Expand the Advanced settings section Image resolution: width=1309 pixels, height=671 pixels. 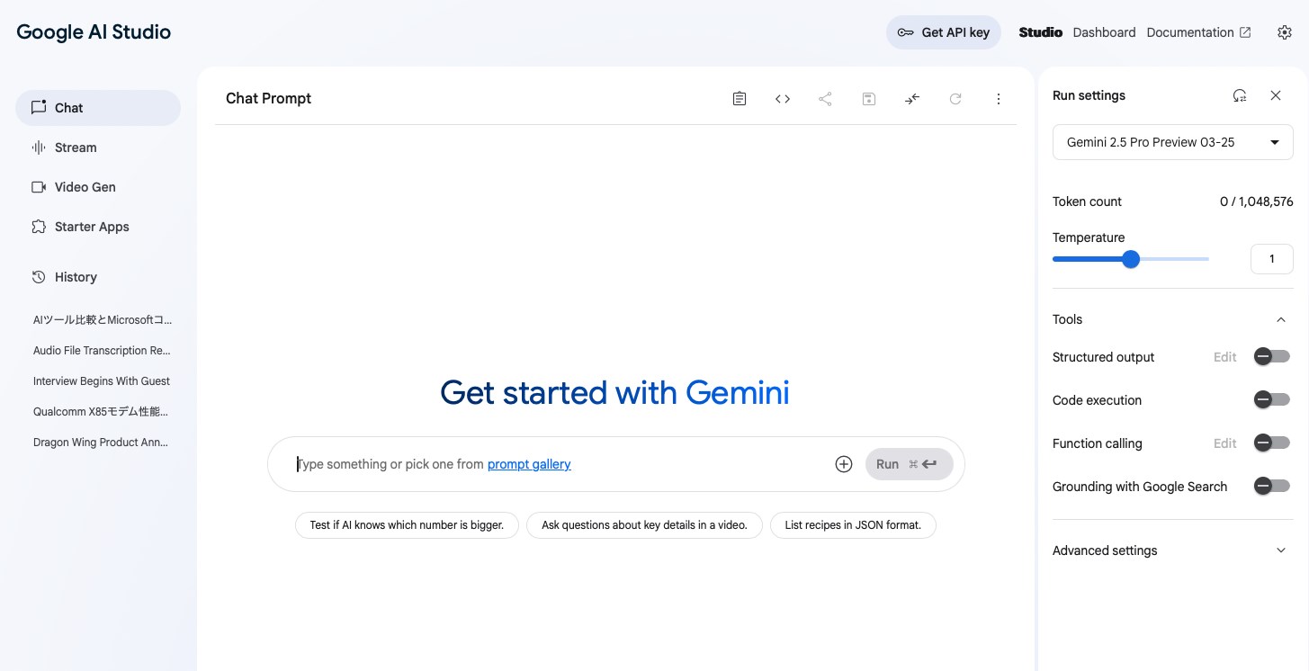(x=1173, y=550)
